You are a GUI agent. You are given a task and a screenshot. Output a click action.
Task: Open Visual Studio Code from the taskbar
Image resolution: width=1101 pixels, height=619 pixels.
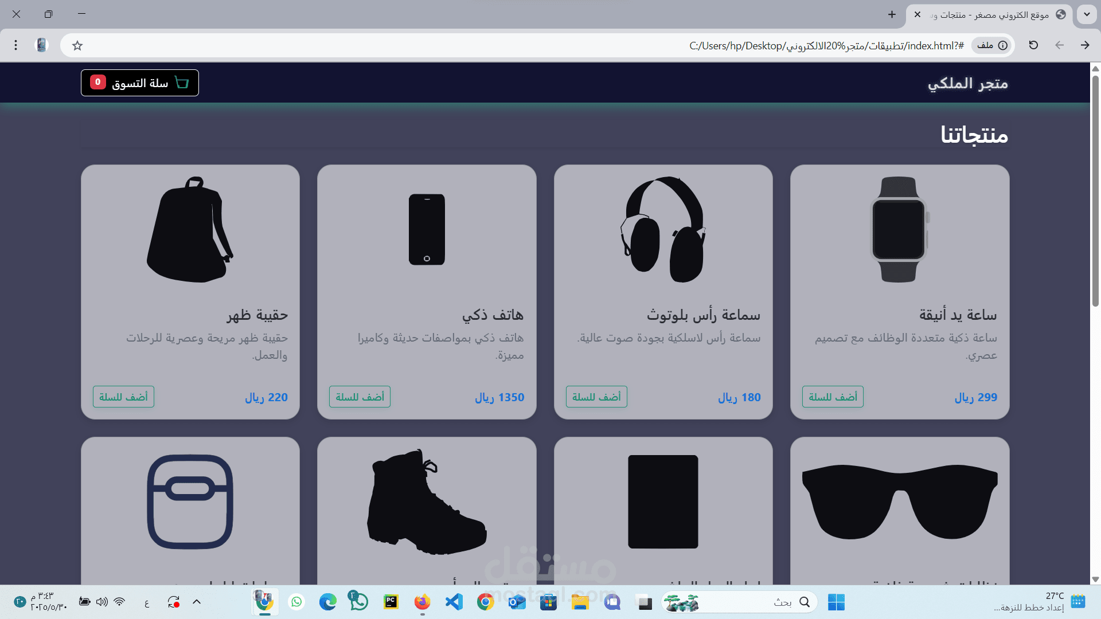454,602
